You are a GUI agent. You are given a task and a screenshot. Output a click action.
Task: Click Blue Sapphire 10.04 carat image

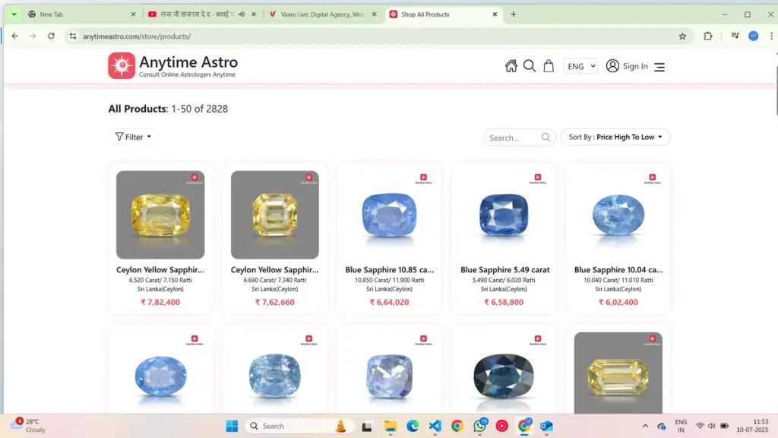618,214
